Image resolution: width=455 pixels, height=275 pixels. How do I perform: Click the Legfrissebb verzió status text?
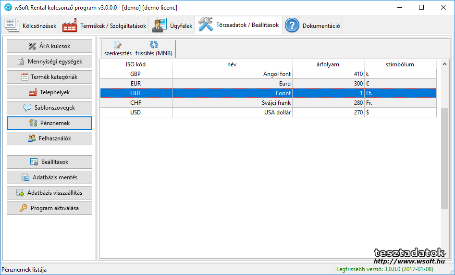click(x=384, y=270)
